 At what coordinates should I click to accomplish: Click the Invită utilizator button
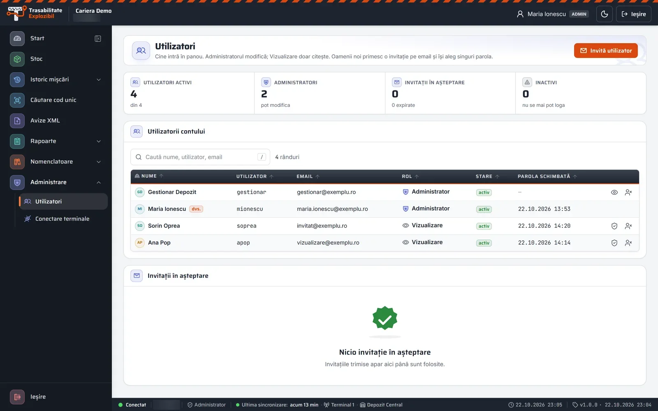click(606, 51)
